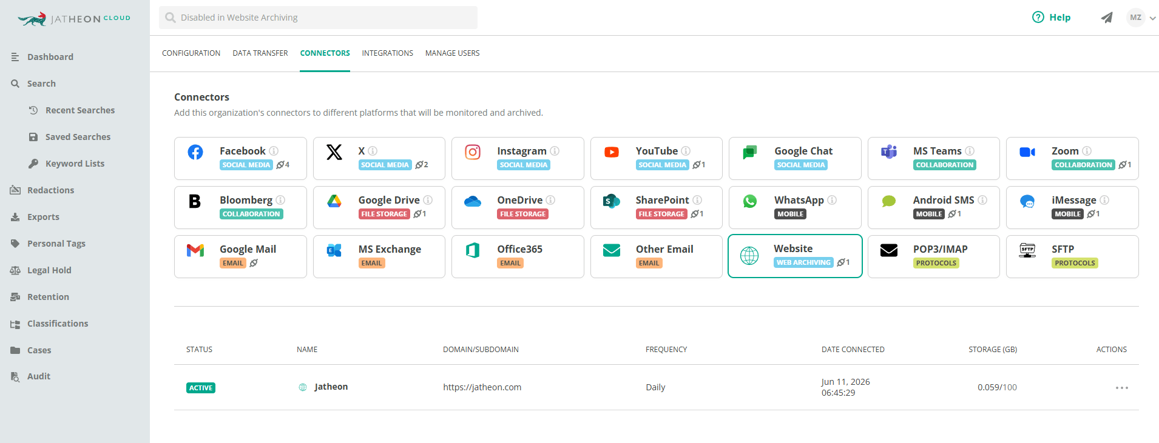Open actions menu for Jatheon row

click(1121, 388)
